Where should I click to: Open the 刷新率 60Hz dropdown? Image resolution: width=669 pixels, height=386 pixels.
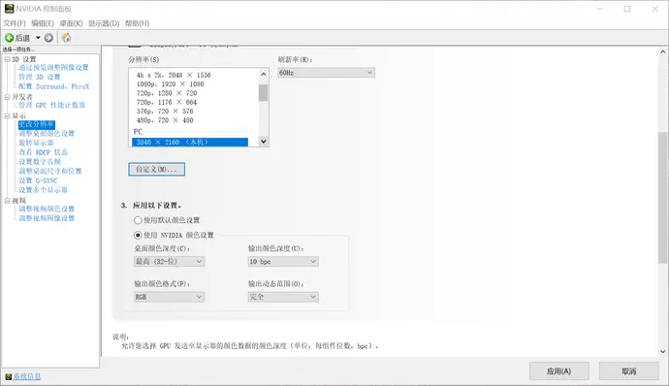click(x=326, y=73)
